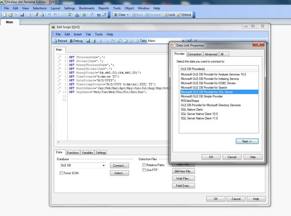Check the Use FTP option
Screen dimensions: 291x216
[144, 170]
